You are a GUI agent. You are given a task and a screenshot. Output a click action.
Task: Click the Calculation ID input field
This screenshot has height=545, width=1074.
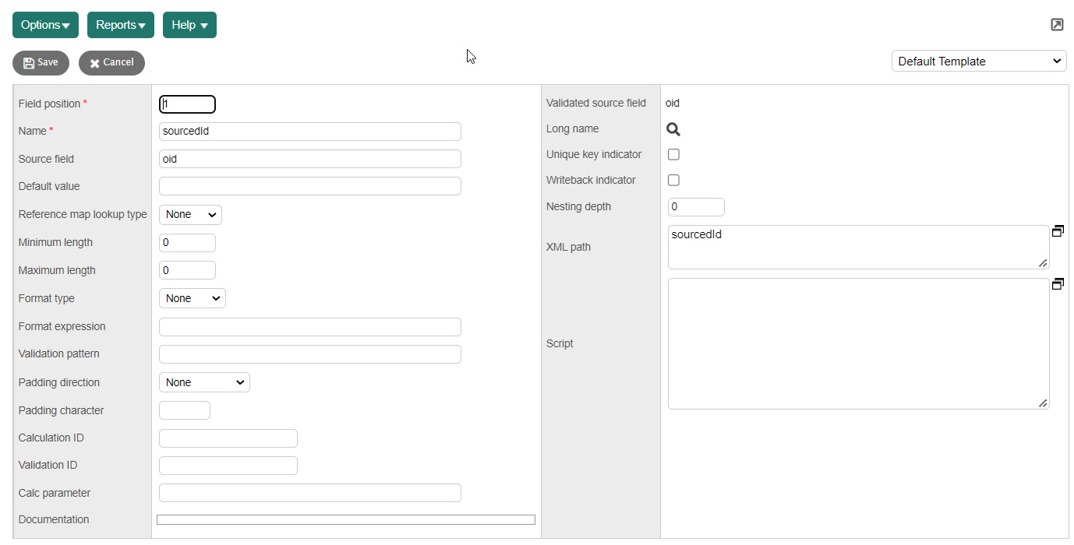[x=228, y=438]
